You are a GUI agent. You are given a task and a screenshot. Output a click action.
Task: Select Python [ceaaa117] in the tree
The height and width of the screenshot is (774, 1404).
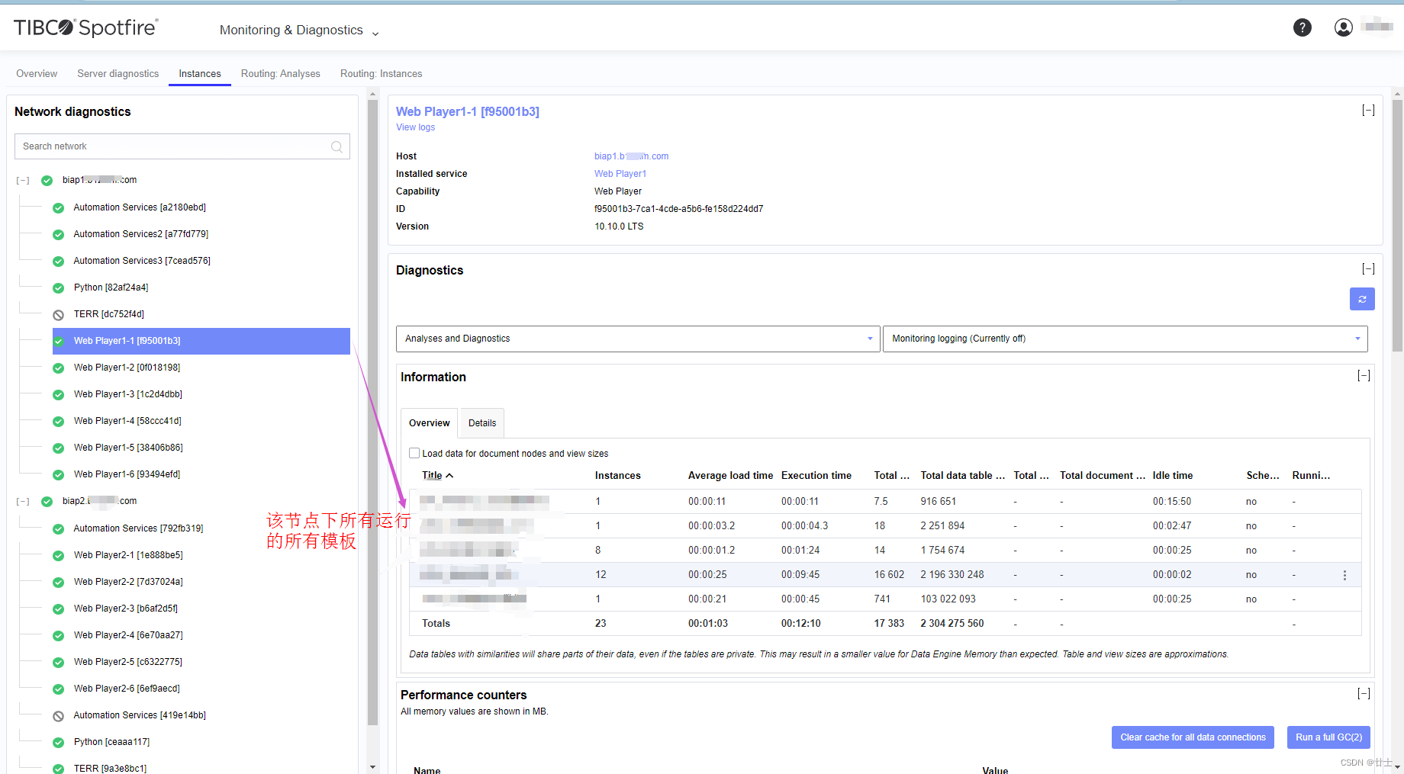pyautogui.click(x=111, y=742)
